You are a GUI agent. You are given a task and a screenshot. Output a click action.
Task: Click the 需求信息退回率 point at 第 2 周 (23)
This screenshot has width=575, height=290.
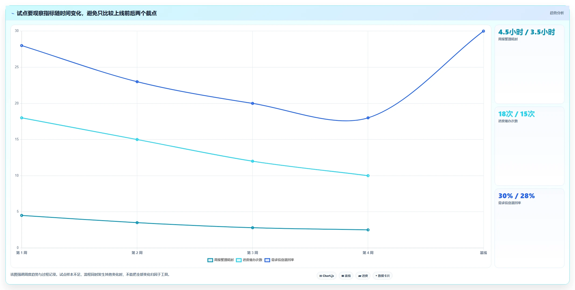point(137,82)
